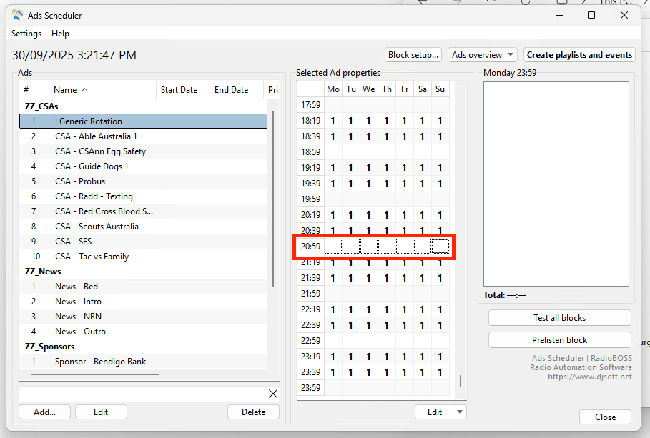Expand the Edit dropdown arrow below schedule grid

point(458,412)
